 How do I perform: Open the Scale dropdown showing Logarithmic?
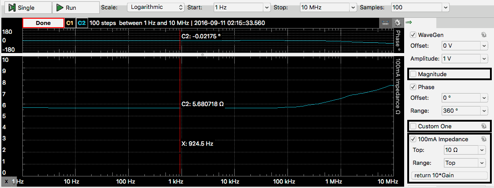coord(156,7)
